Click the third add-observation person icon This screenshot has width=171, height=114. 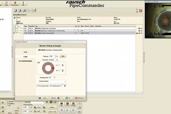24,11
